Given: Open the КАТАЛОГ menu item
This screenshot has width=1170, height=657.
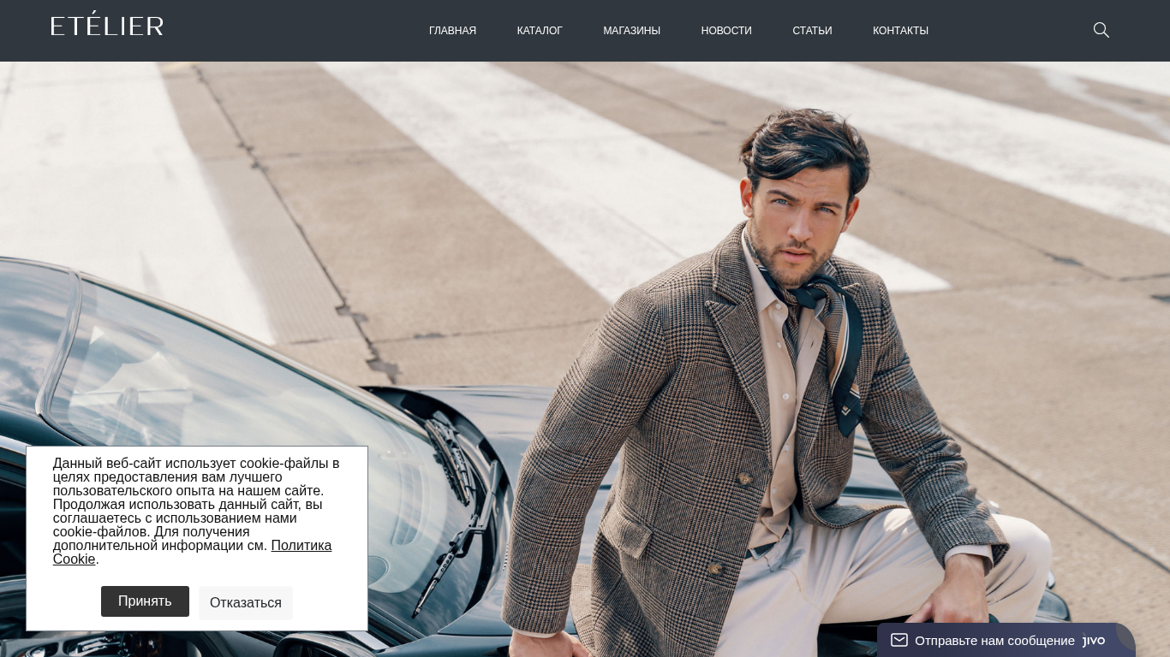Looking at the screenshot, I should 540,31.
